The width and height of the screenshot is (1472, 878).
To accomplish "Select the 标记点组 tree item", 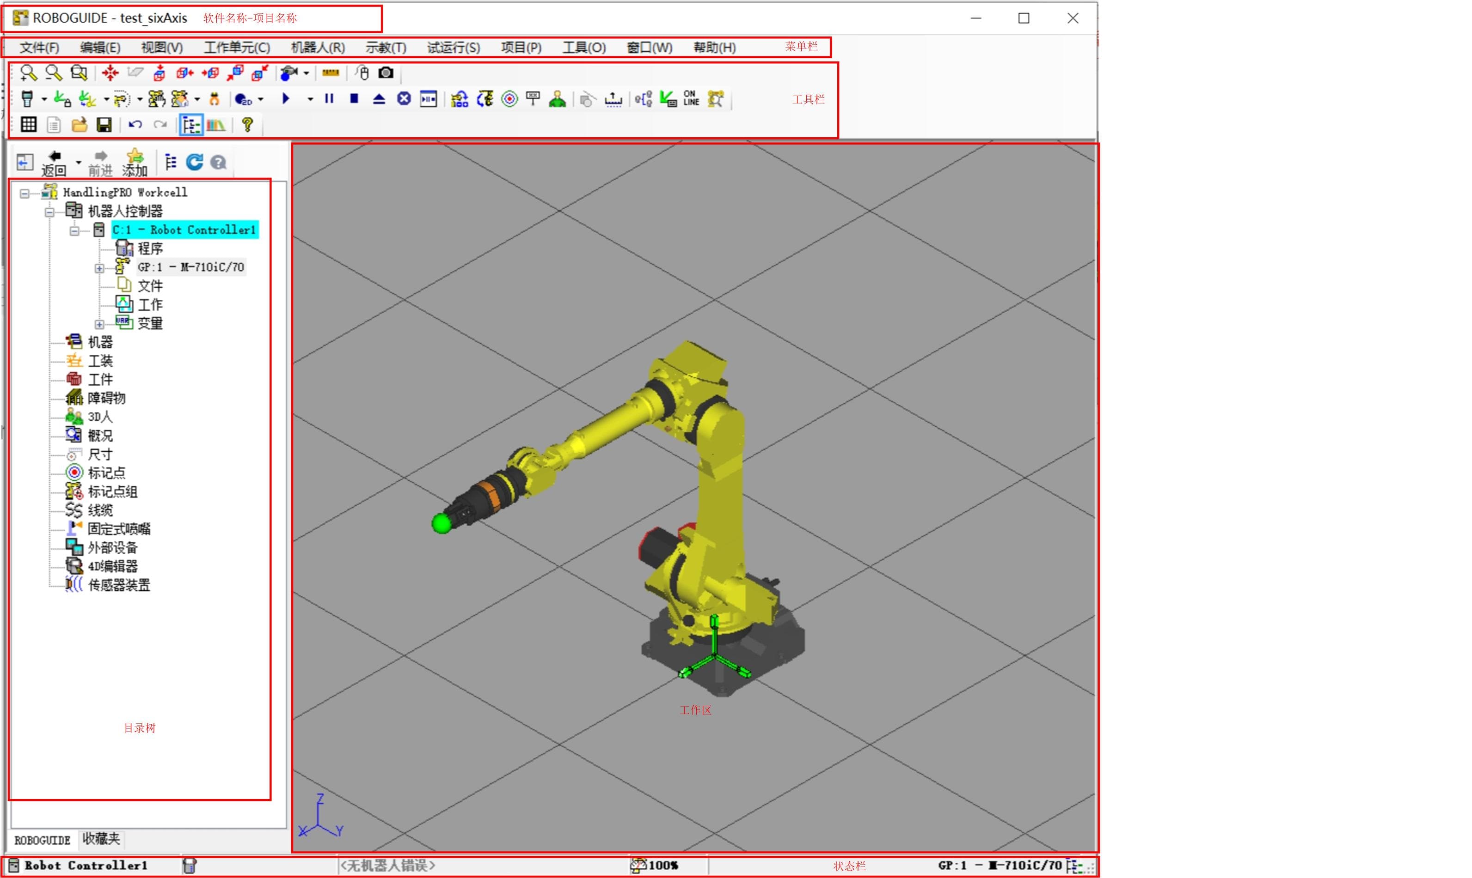I will click(x=112, y=492).
